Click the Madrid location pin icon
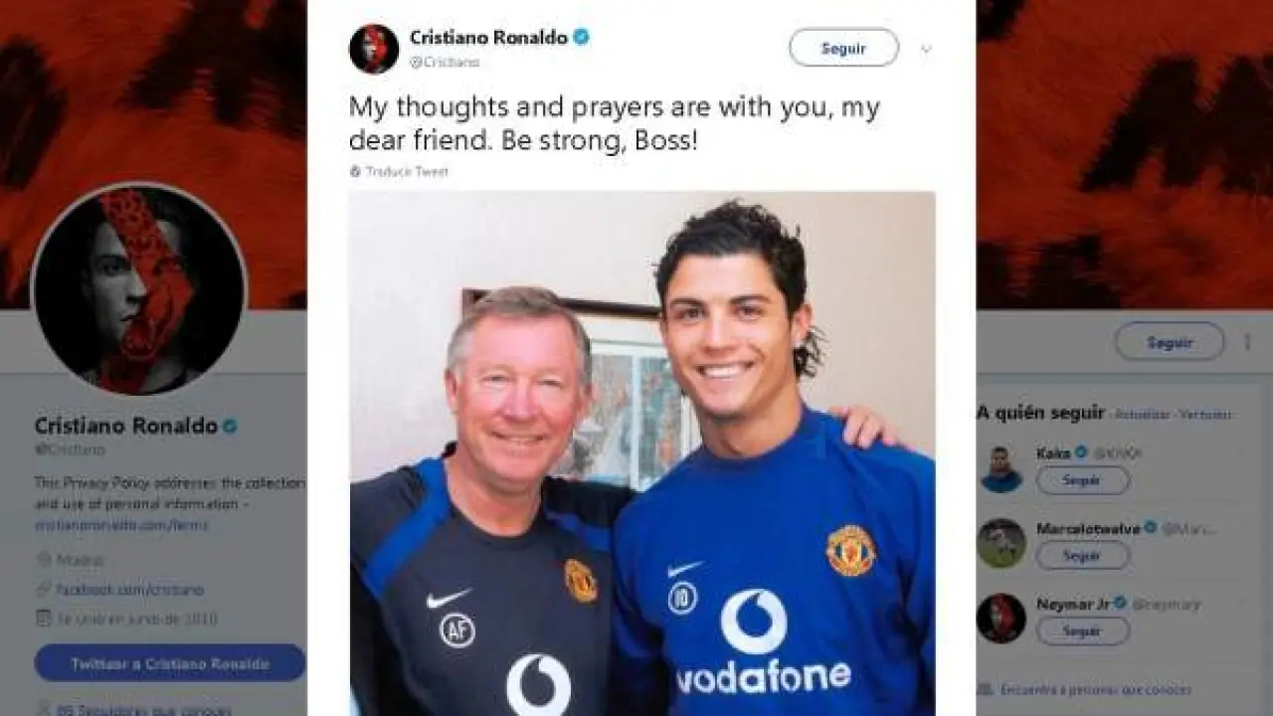The width and height of the screenshot is (1273, 716). point(43,559)
